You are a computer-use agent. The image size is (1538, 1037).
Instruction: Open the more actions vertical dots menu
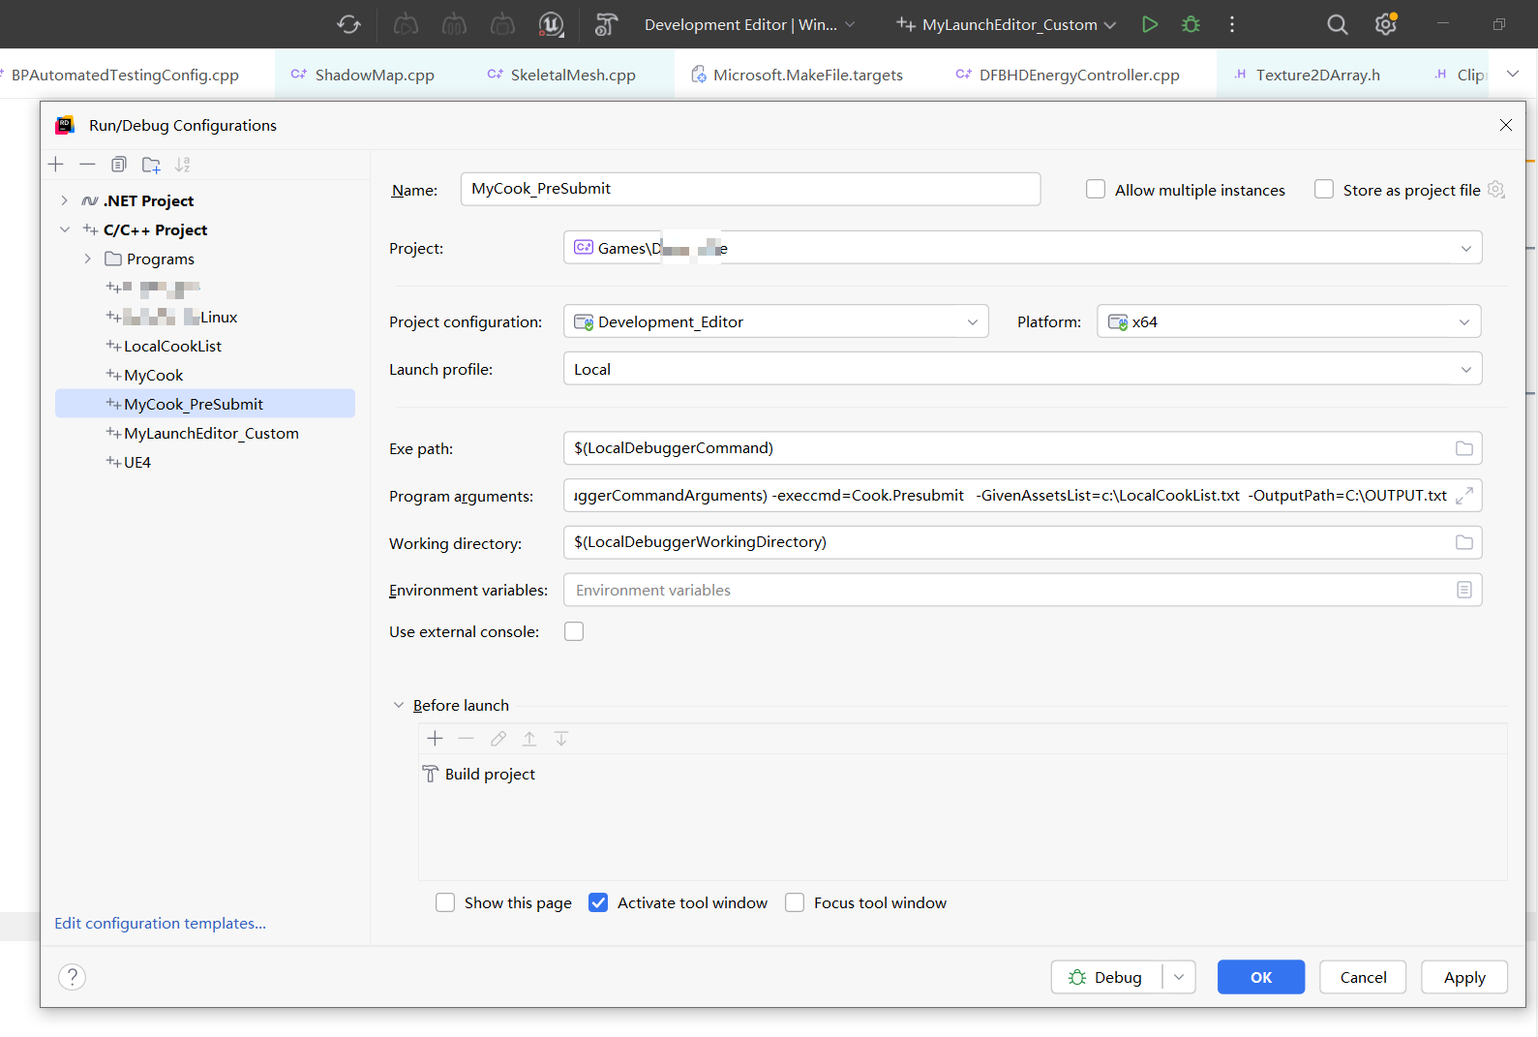[1232, 24]
